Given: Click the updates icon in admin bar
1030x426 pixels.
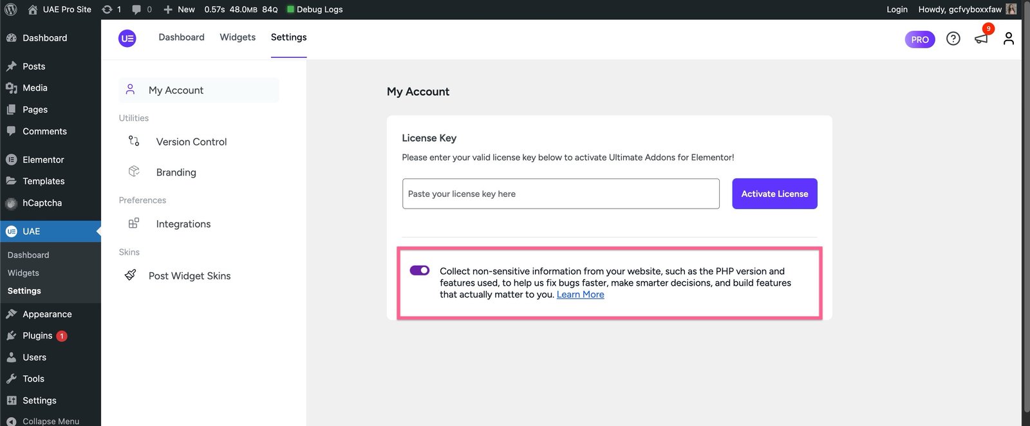Looking at the screenshot, I should [x=111, y=9].
